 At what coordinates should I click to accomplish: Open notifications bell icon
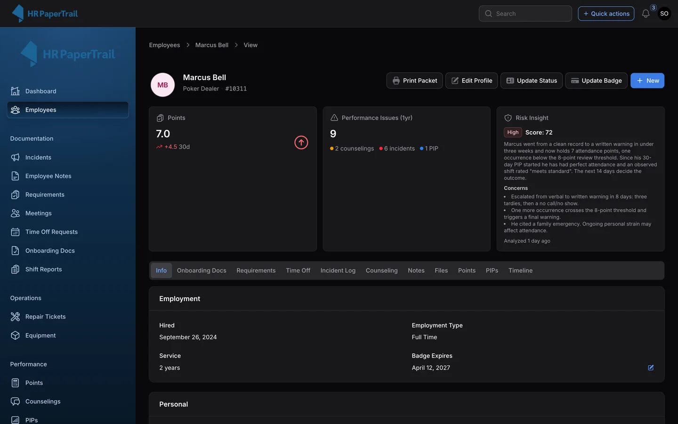coord(646,14)
